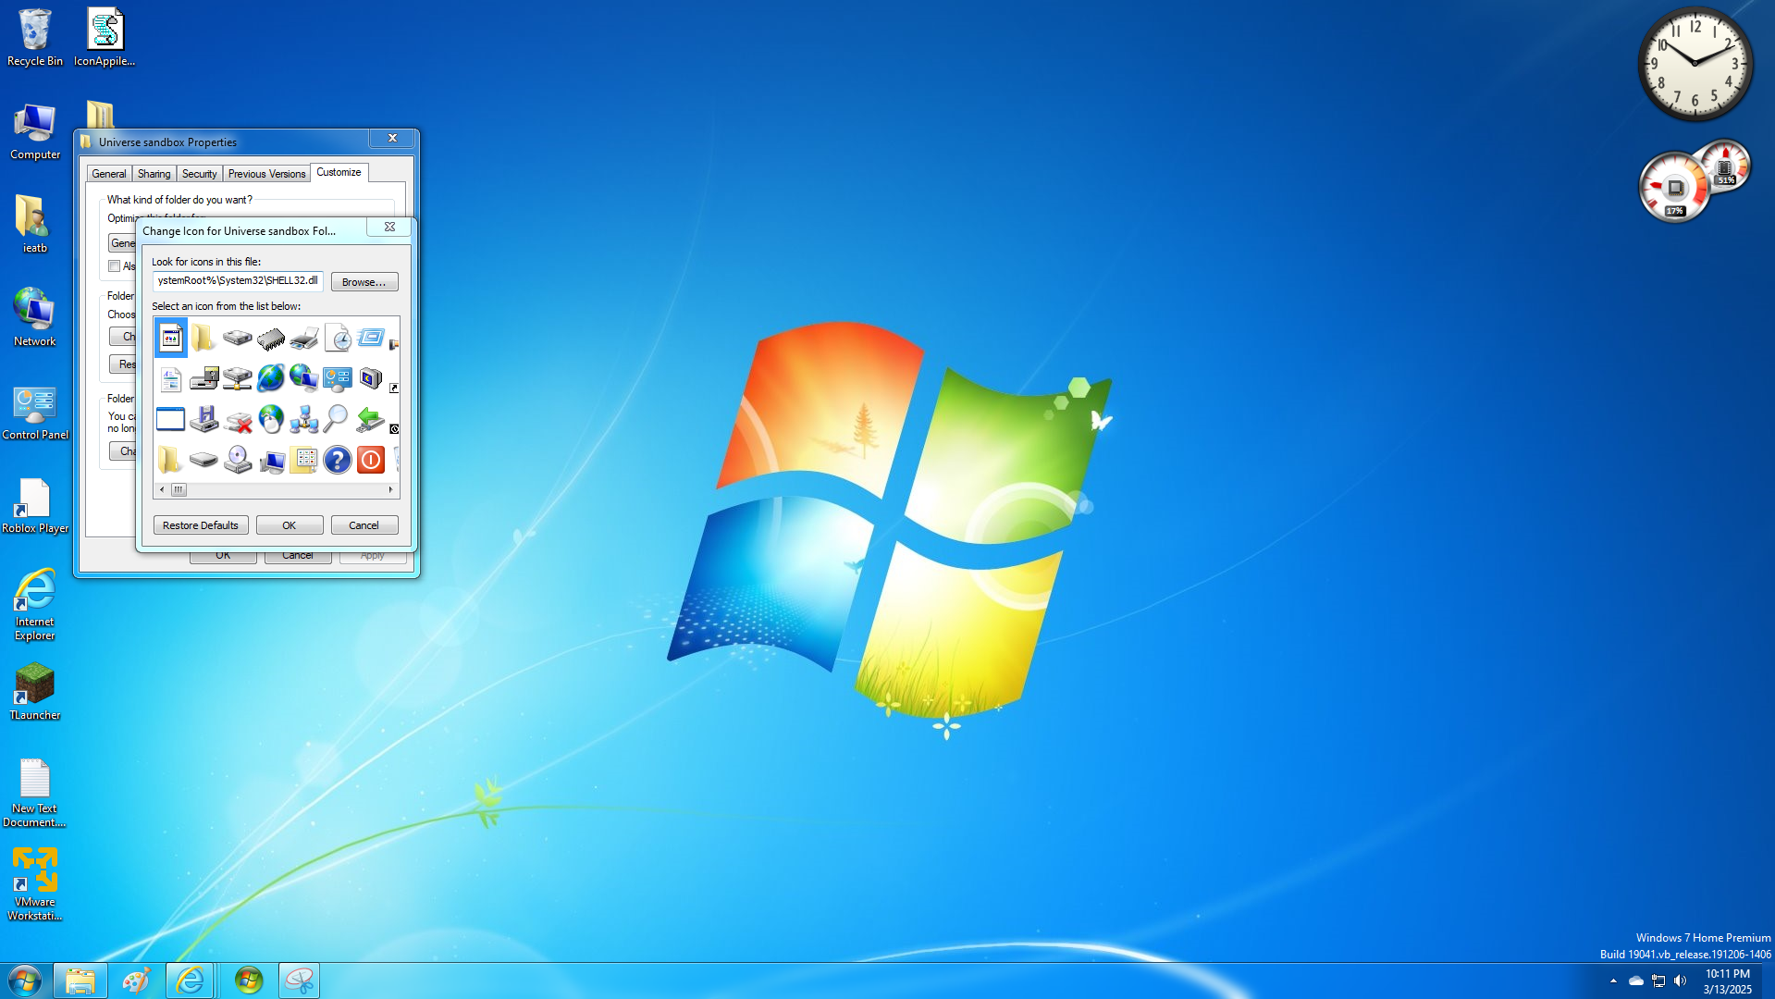The image size is (1775, 999).
Task: Pick the drive with red X icon
Action: pyautogui.click(x=238, y=421)
